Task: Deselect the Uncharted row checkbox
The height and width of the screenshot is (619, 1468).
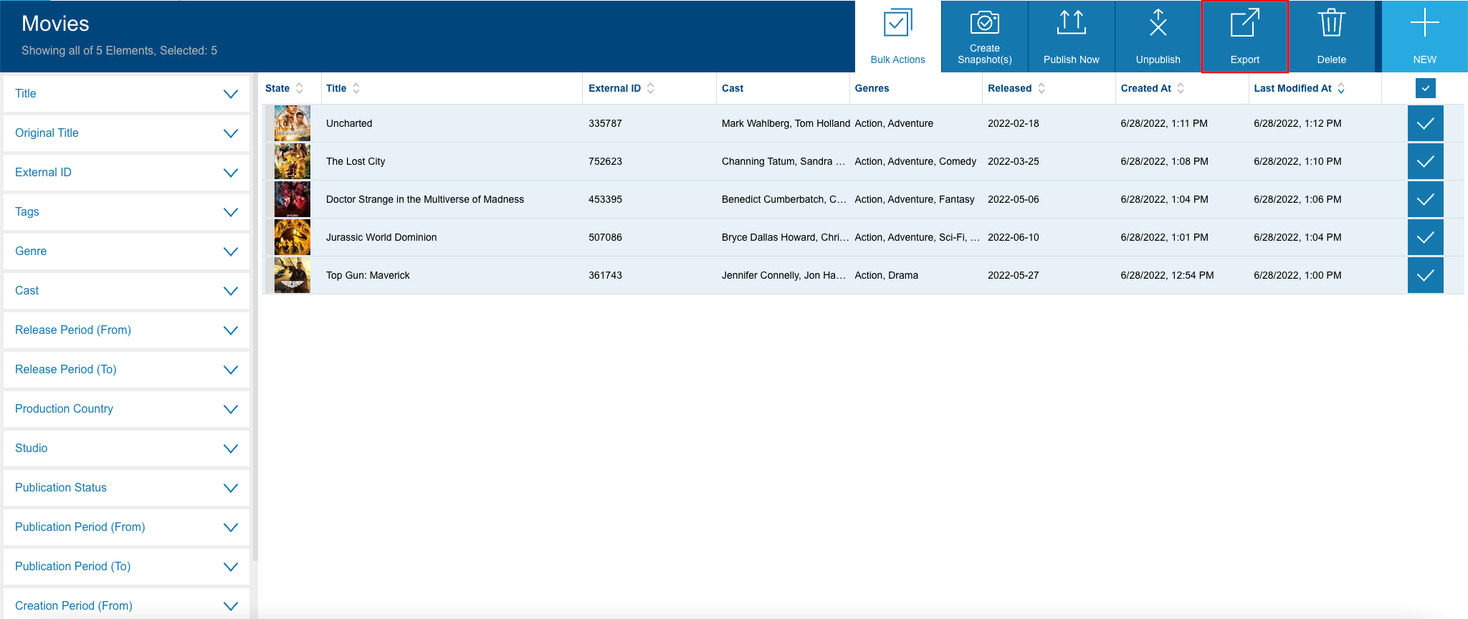Action: tap(1425, 123)
